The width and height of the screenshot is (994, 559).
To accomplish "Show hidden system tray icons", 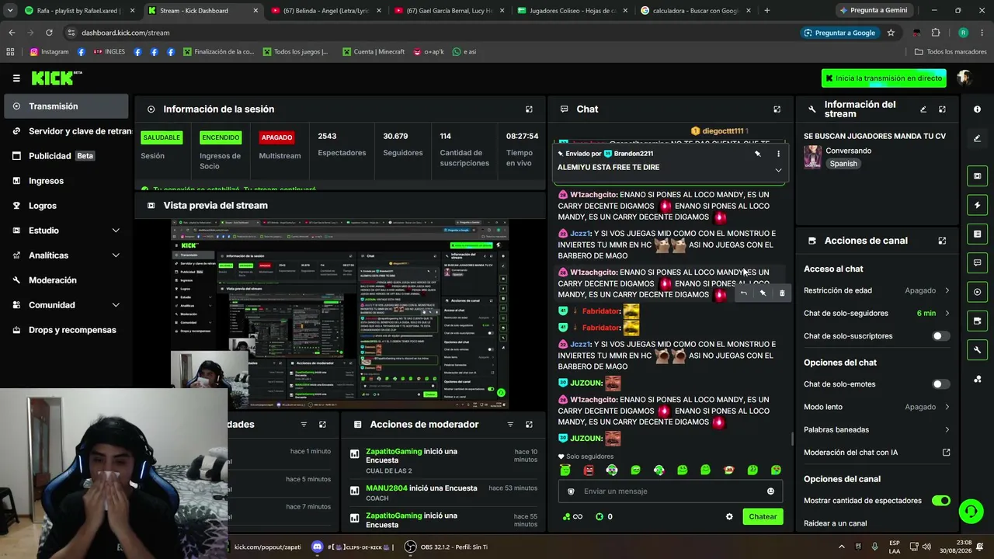I will pos(841,547).
